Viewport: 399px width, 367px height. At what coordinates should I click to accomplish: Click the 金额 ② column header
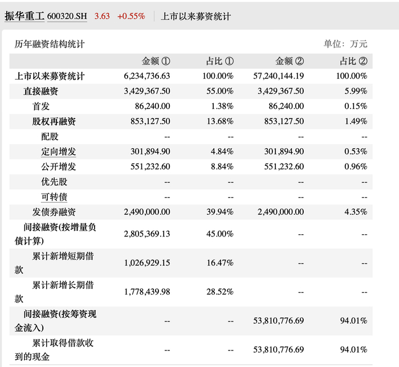tap(290, 61)
